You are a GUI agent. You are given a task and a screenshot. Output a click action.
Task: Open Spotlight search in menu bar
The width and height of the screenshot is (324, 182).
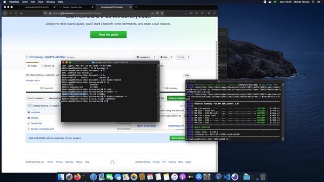[x=313, y=2]
